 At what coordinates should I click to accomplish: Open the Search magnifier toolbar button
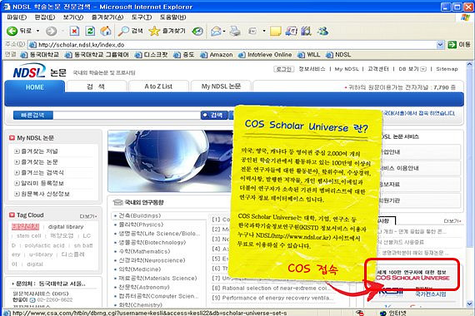coord(131,31)
